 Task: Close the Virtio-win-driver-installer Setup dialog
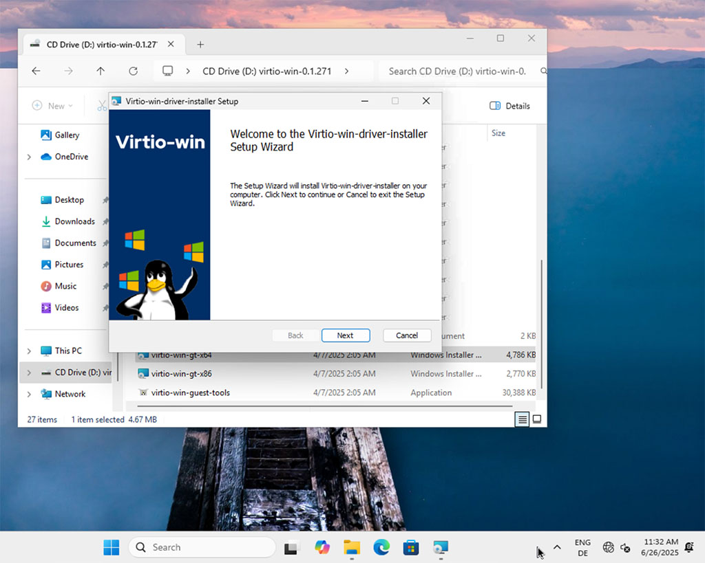tap(426, 101)
